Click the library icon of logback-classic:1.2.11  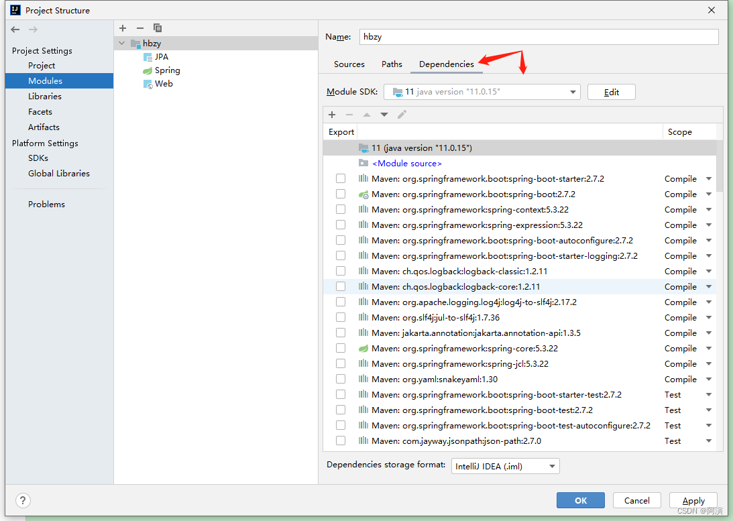pyautogui.click(x=363, y=271)
